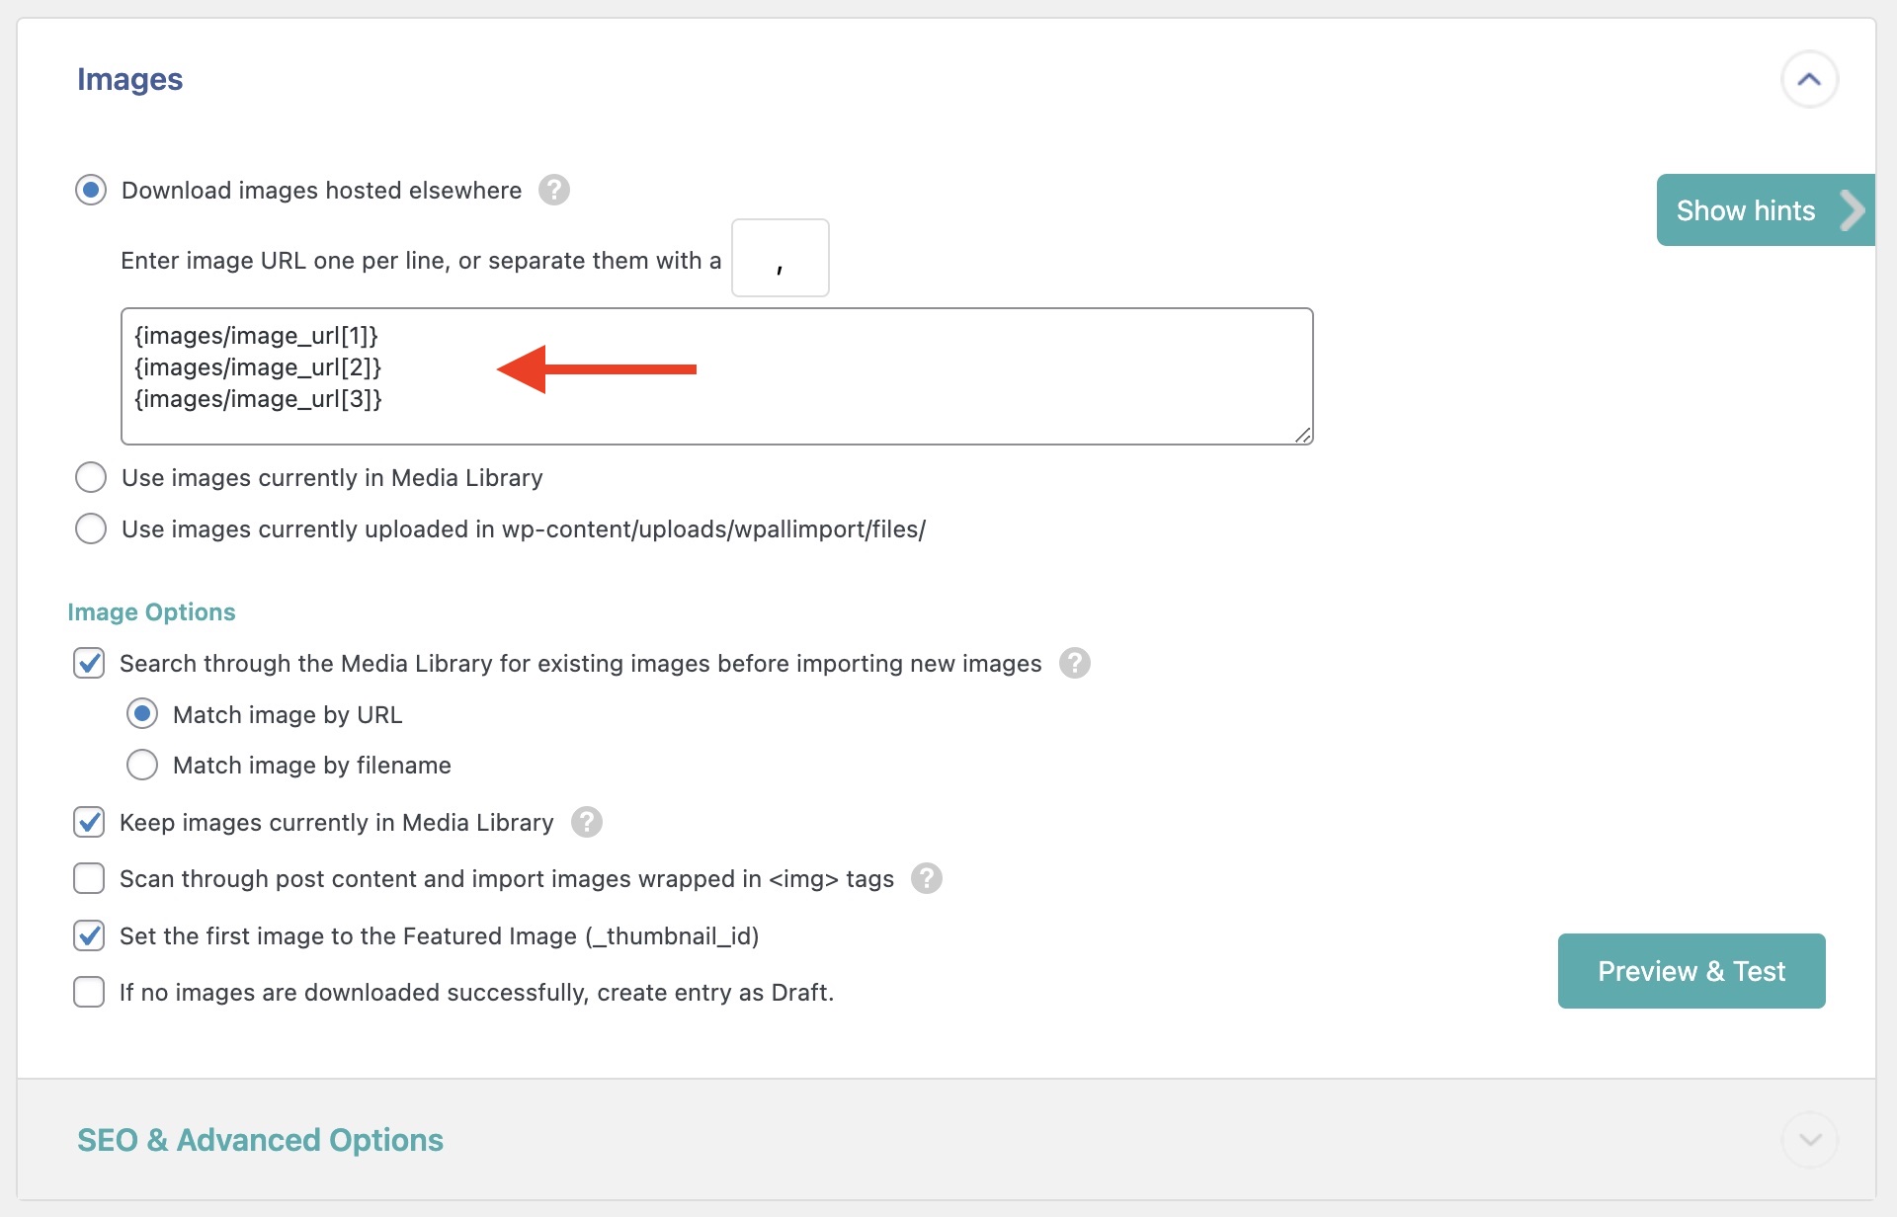Image resolution: width=1897 pixels, height=1217 pixels.
Task: Select Download images hosted elsewhere radio
Action: tap(91, 190)
